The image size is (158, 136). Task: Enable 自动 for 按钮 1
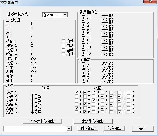[63, 41]
